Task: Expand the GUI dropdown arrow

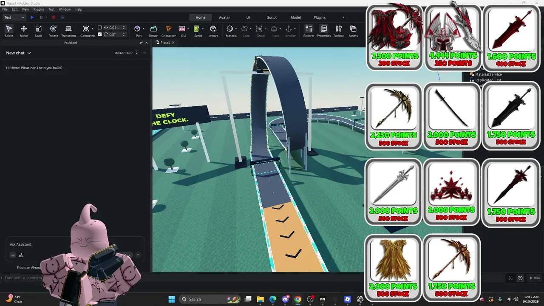Action: click(x=188, y=29)
